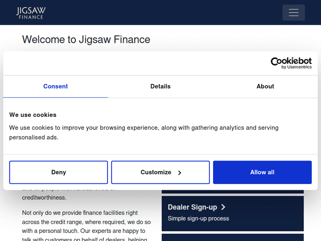
Task: Switch to the Details tab
Action: click(160, 86)
